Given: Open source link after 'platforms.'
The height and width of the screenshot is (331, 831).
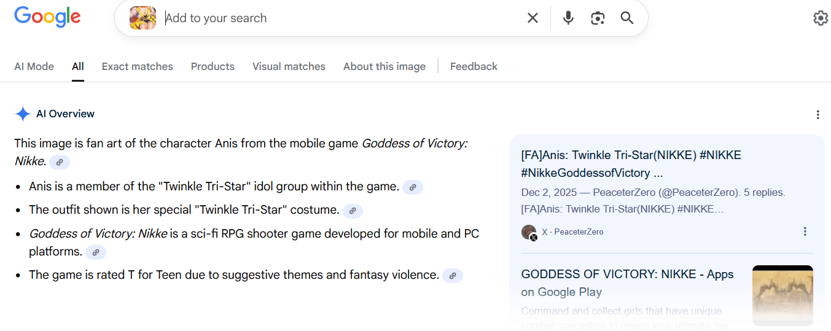Looking at the screenshot, I should (x=96, y=252).
